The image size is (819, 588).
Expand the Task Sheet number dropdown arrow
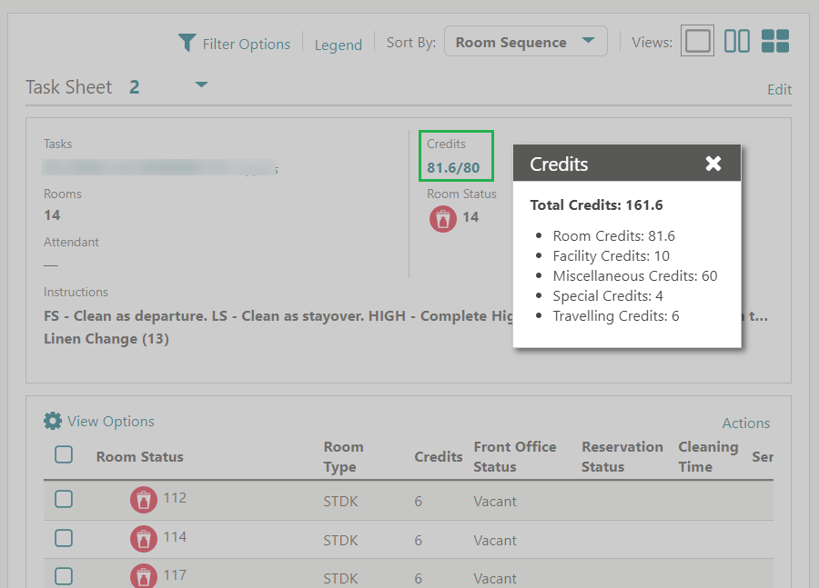click(x=202, y=85)
